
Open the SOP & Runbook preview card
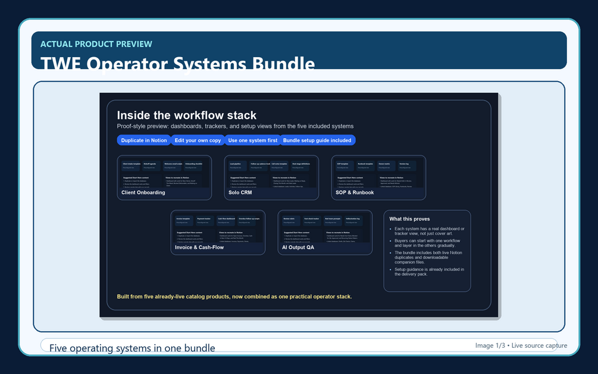[378, 177]
